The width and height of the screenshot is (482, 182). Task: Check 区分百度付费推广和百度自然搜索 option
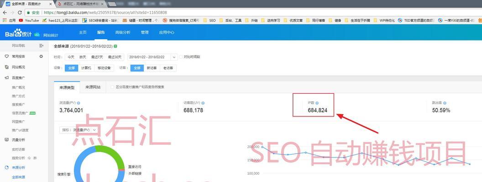pos(112,87)
